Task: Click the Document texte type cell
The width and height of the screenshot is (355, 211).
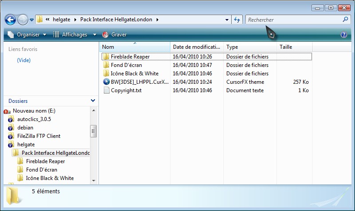Action: tap(245, 90)
